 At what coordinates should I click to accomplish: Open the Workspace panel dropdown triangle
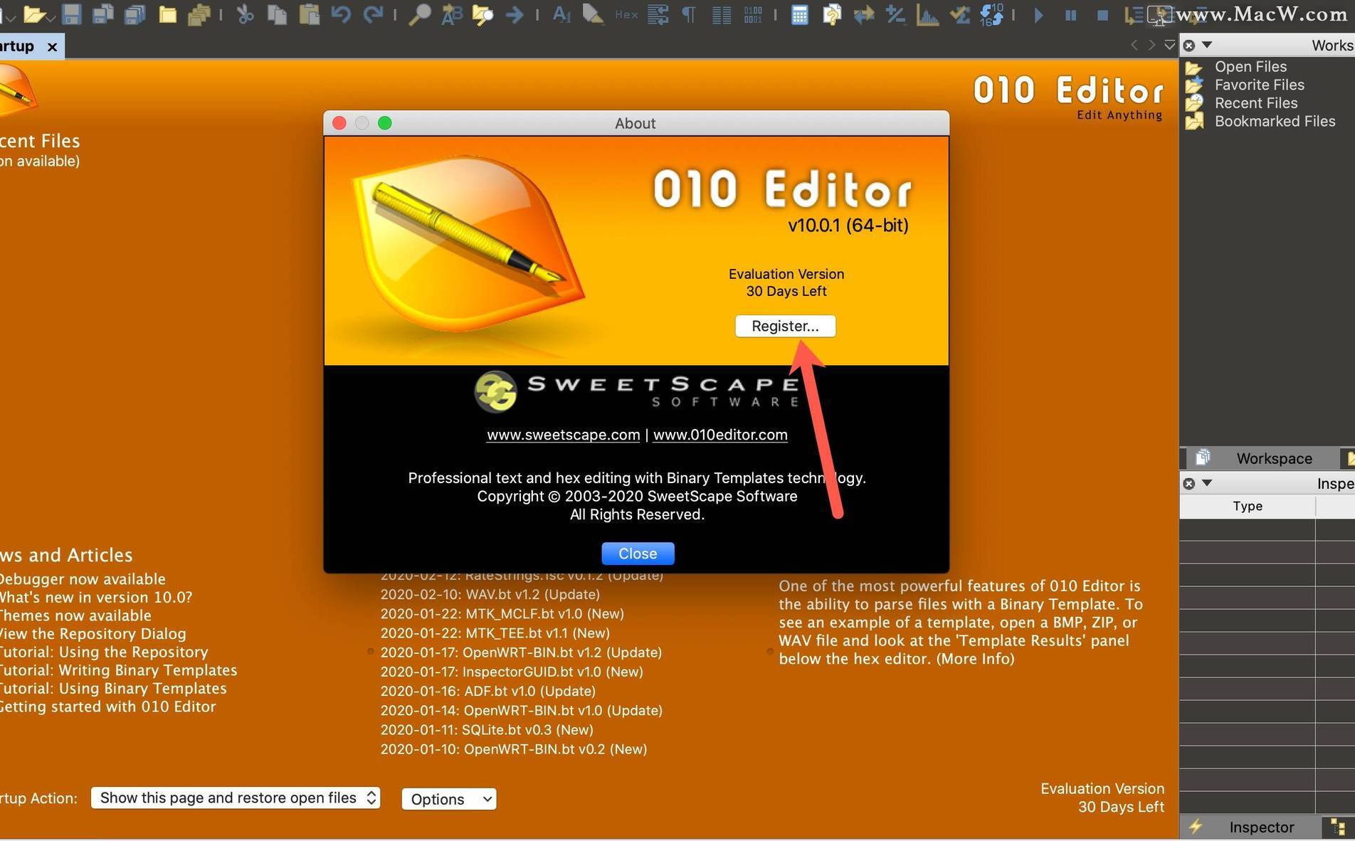[1207, 45]
